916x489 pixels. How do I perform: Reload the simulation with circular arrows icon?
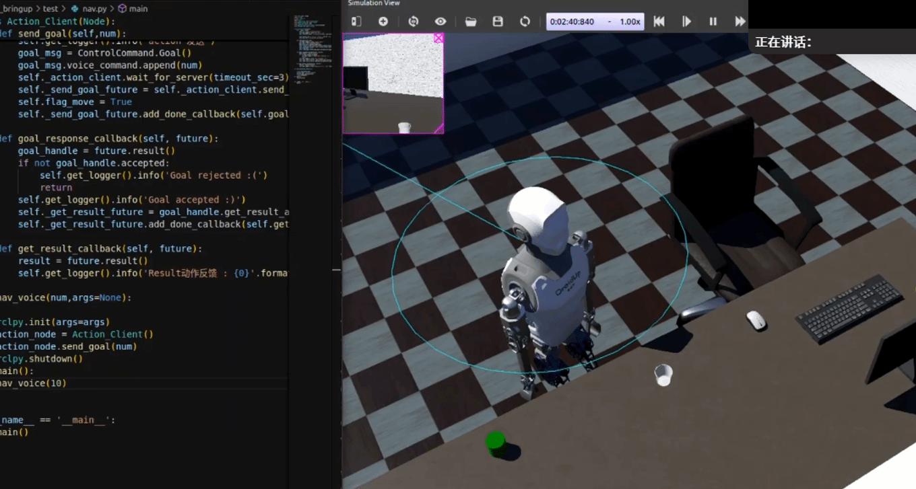[525, 22]
